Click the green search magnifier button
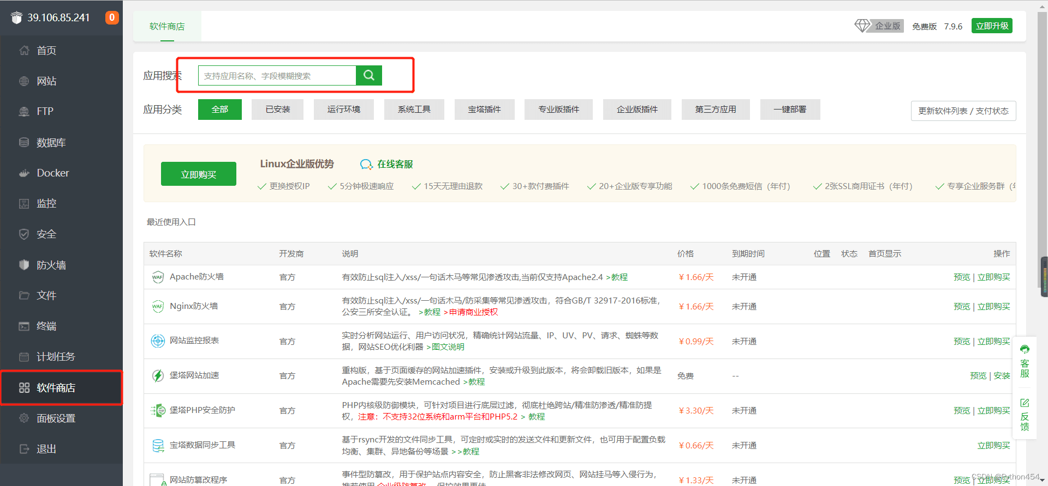1048x486 pixels. click(x=369, y=75)
